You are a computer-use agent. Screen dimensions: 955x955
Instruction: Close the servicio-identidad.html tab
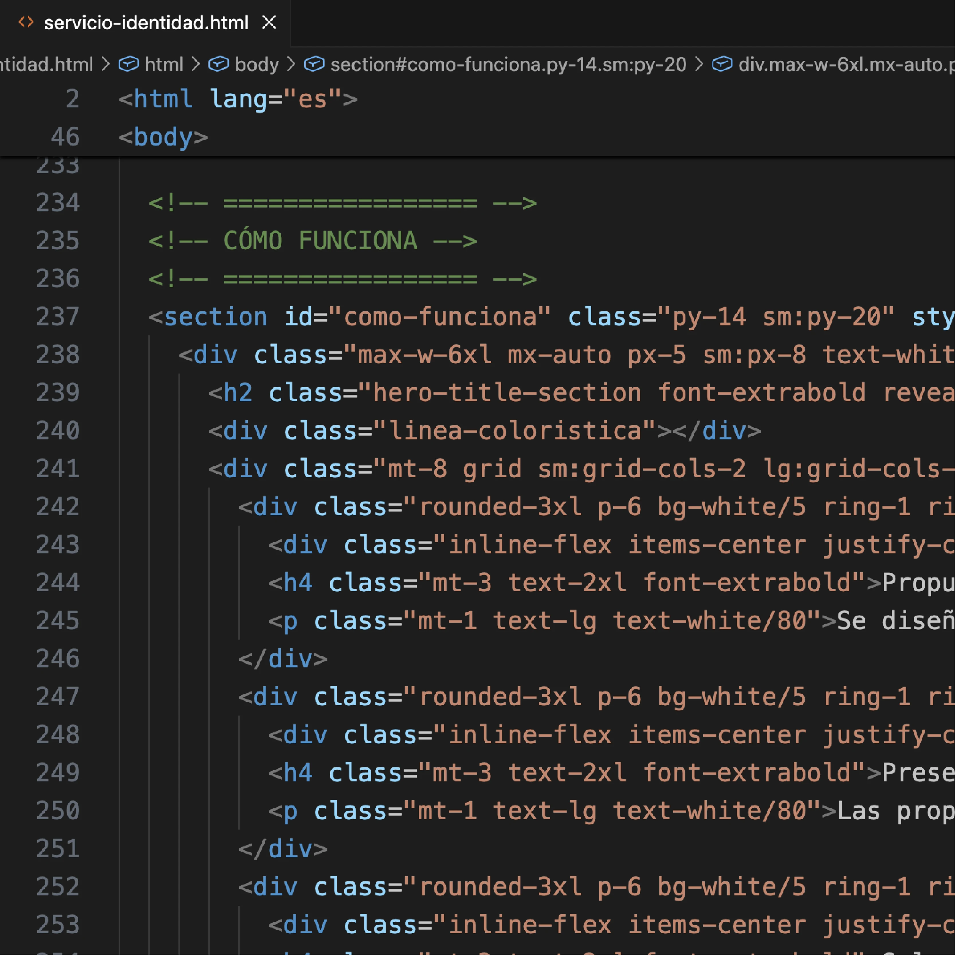pos(269,22)
